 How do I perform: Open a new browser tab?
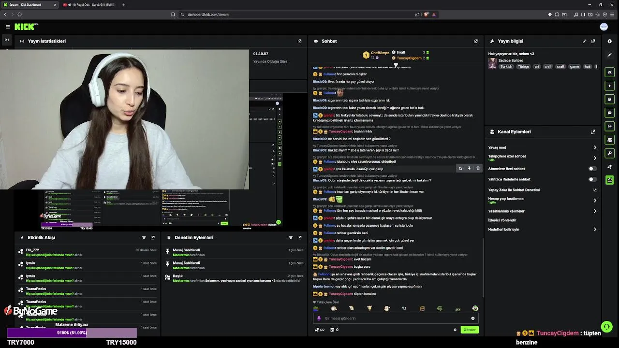[x=123, y=5]
